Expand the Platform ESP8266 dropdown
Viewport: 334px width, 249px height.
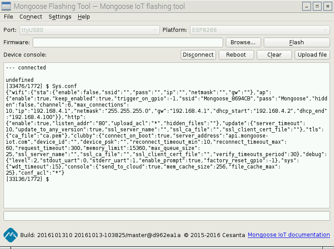pyautogui.click(x=260, y=30)
